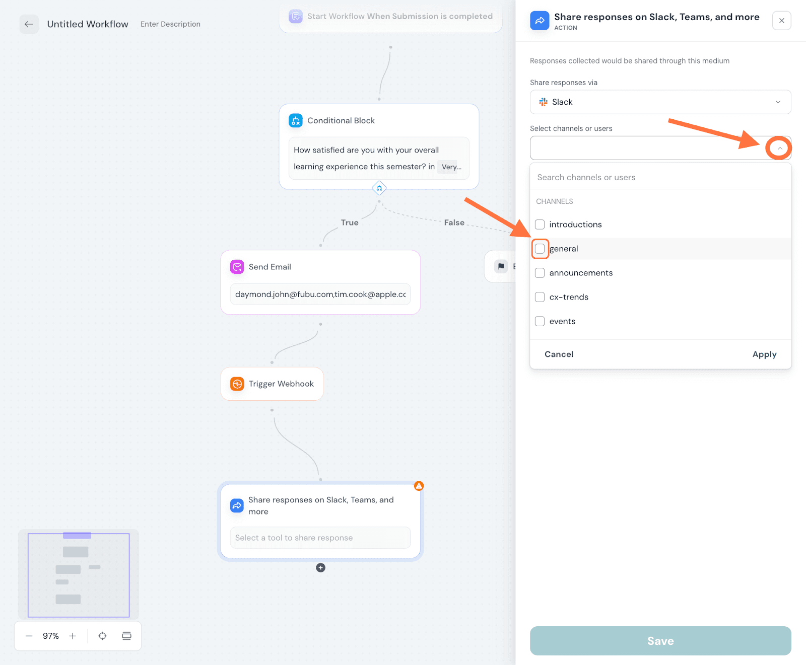Open the Share responses via Slack dropdown
The width and height of the screenshot is (806, 665).
(x=660, y=102)
